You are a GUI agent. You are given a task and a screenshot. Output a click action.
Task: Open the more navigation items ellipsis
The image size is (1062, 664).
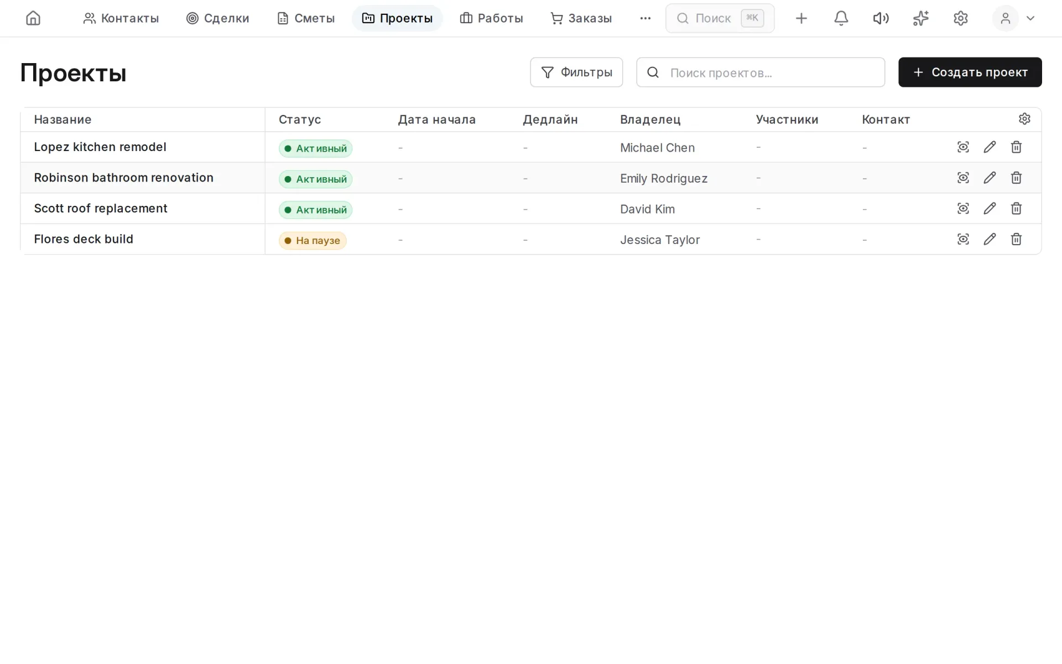[x=645, y=18]
